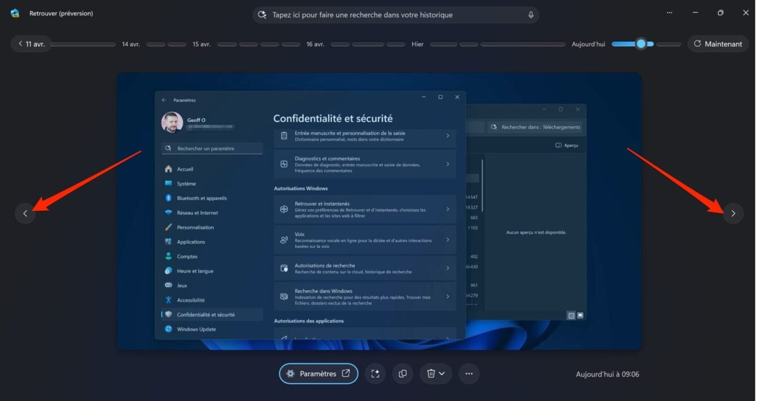Go to previous snapshot with left chevron button
766x401 pixels.
point(25,213)
